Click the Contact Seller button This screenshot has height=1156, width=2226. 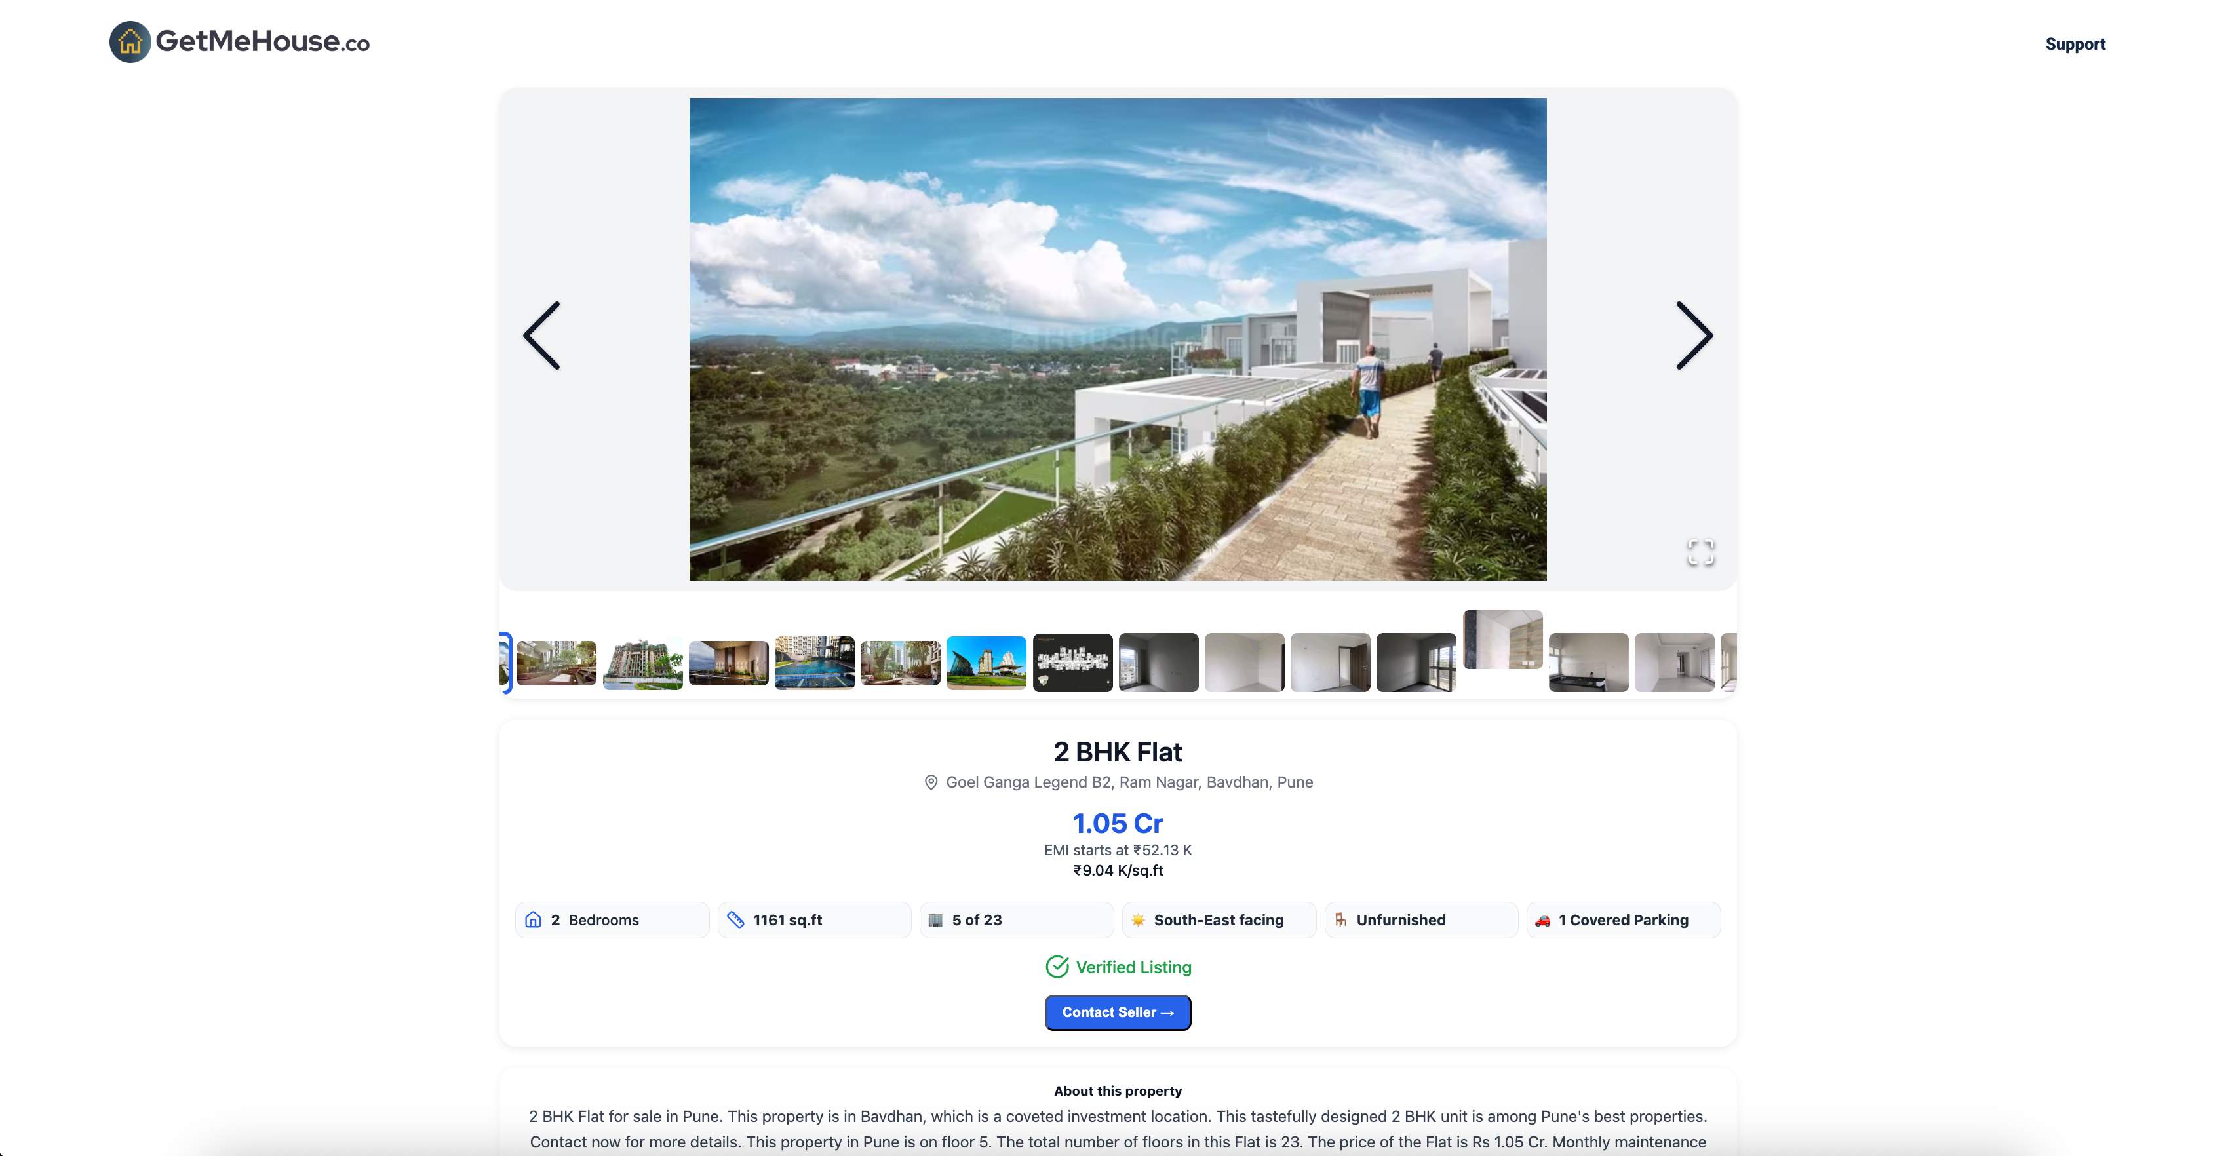coord(1118,1012)
